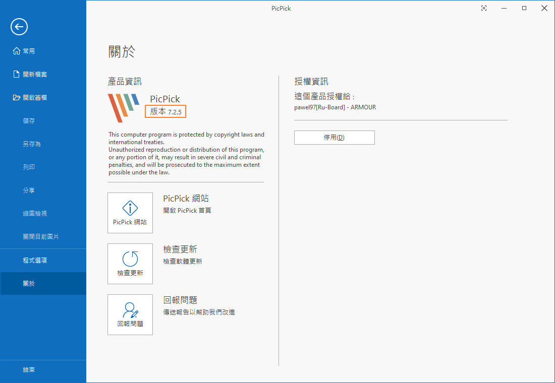Click the large 回報問題 heading
The height and width of the screenshot is (383, 555).
tap(180, 300)
